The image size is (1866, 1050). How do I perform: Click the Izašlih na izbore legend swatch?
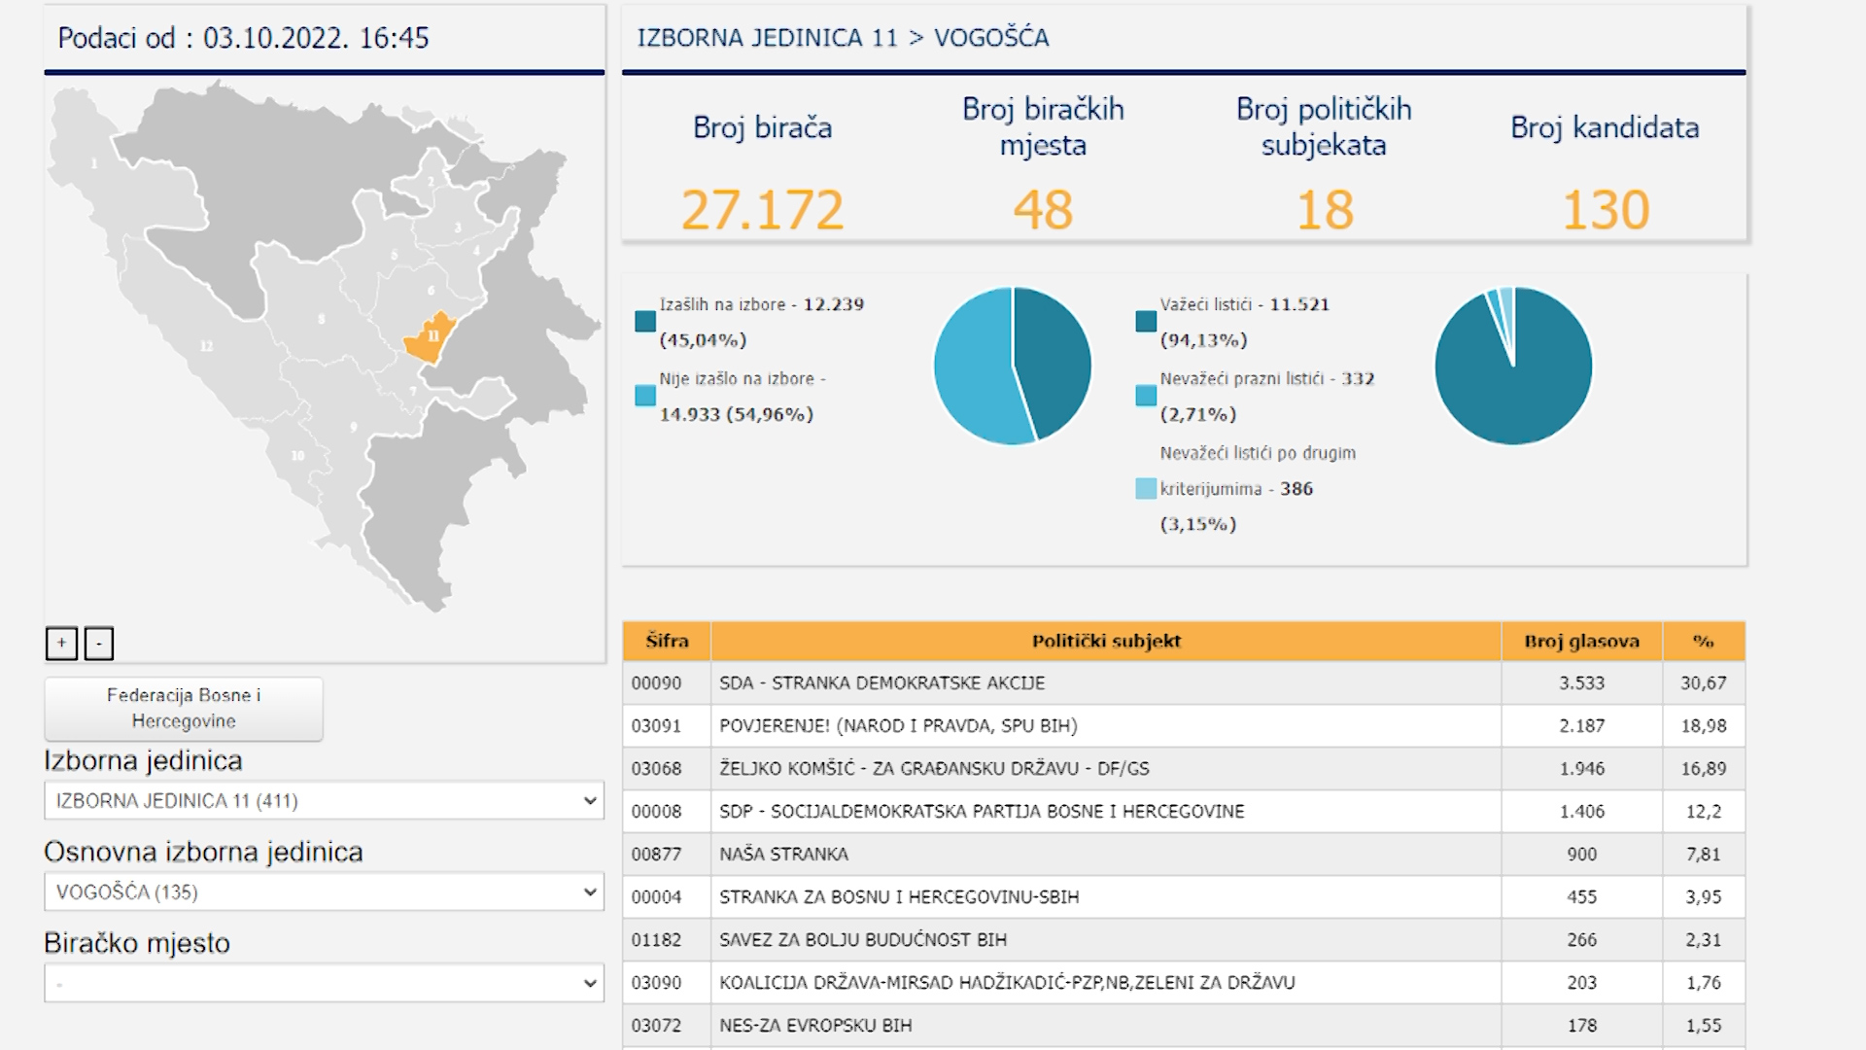coord(645,322)
